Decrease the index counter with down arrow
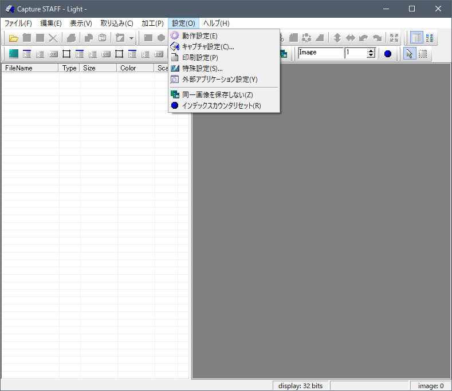Image resolution: width=452 pixels, height=391 pixels. point(371,56)
